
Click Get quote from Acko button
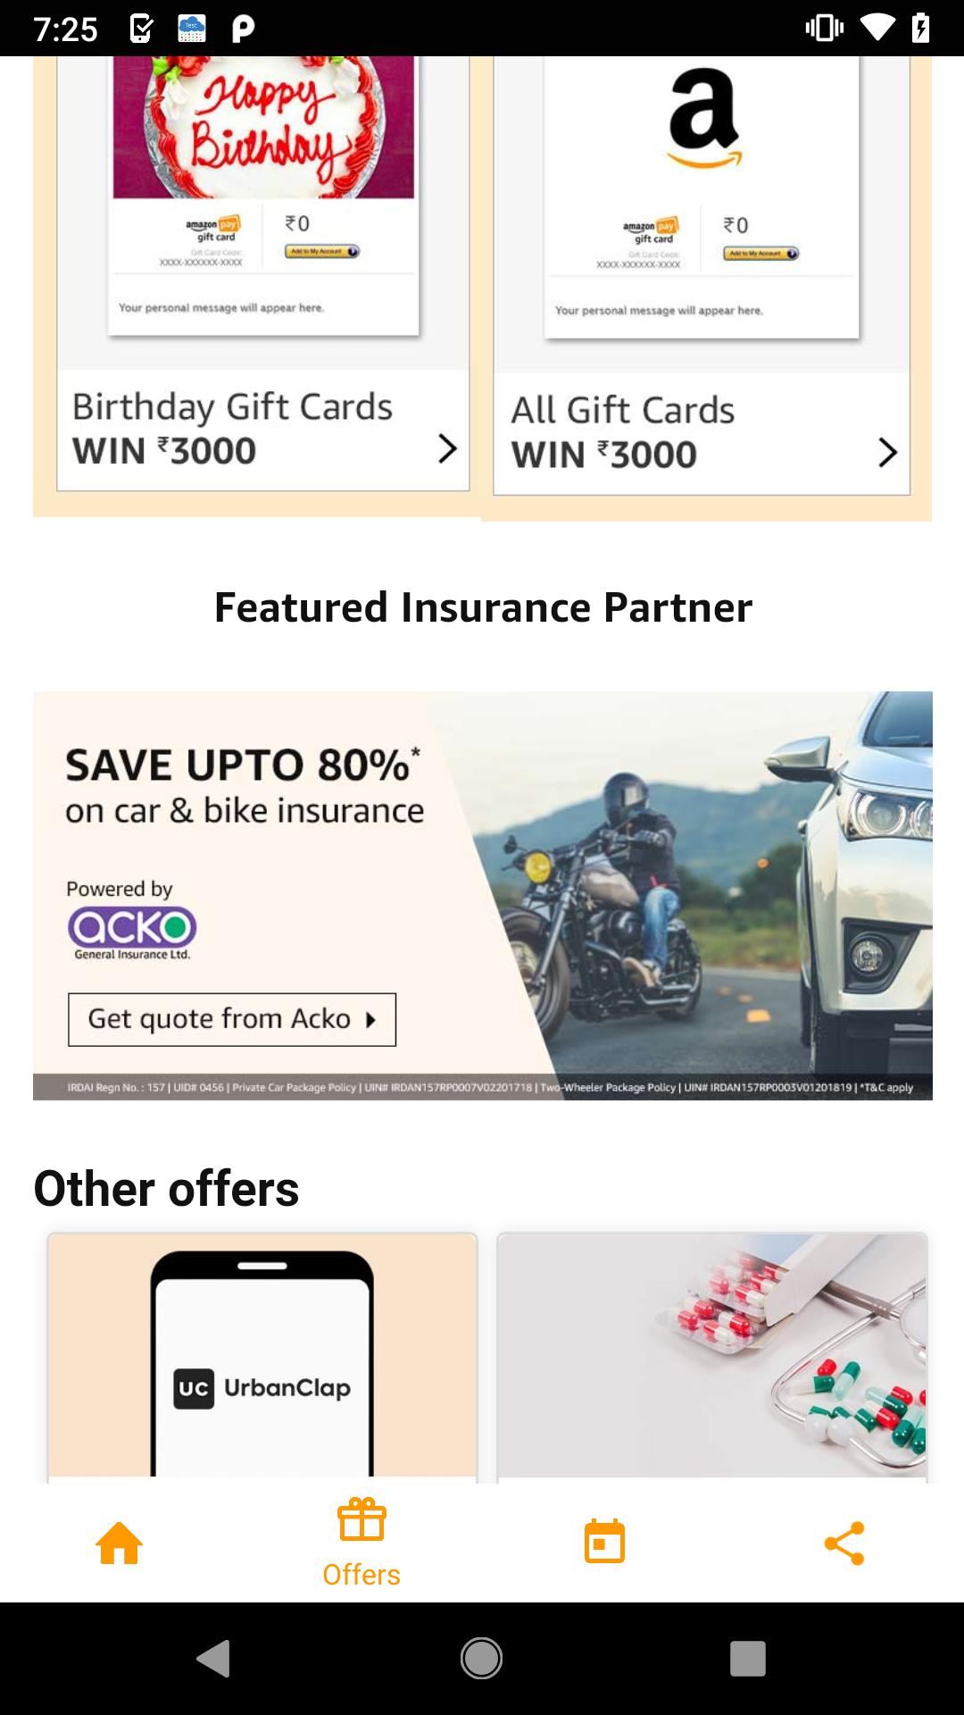click(x=232, y=1019)
